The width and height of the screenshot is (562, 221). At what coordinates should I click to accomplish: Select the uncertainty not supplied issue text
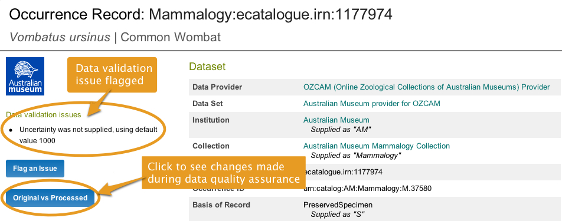(x=88, y=135)
